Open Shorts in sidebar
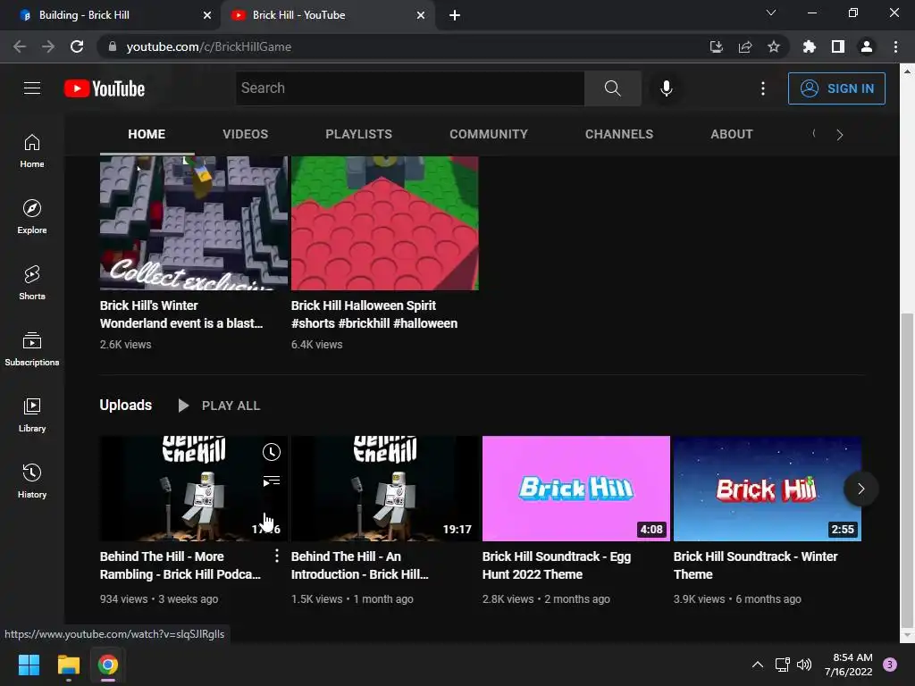This screenshot has width=915, height=686. click(x=32, y=282)
